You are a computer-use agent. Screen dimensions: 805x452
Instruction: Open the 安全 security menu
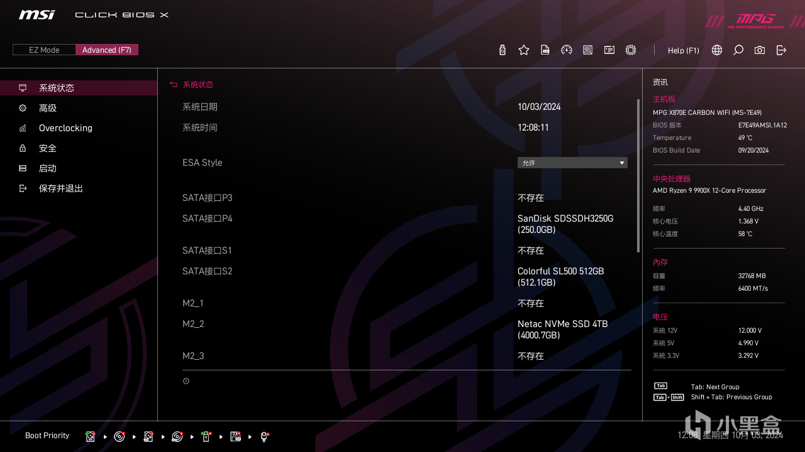coord(79,148)
